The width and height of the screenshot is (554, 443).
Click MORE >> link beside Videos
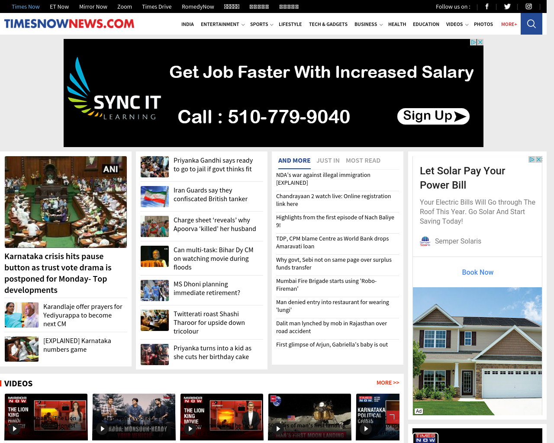tap(387, 383)
